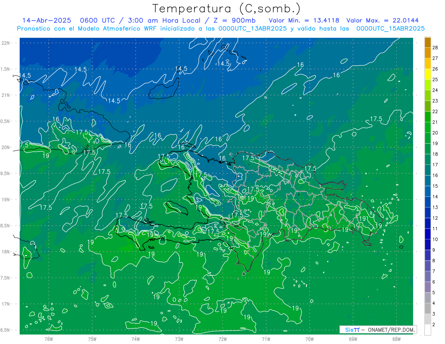445x344 pixels.
Task: Click the color scale label "2"
Action: coord(434,324)
